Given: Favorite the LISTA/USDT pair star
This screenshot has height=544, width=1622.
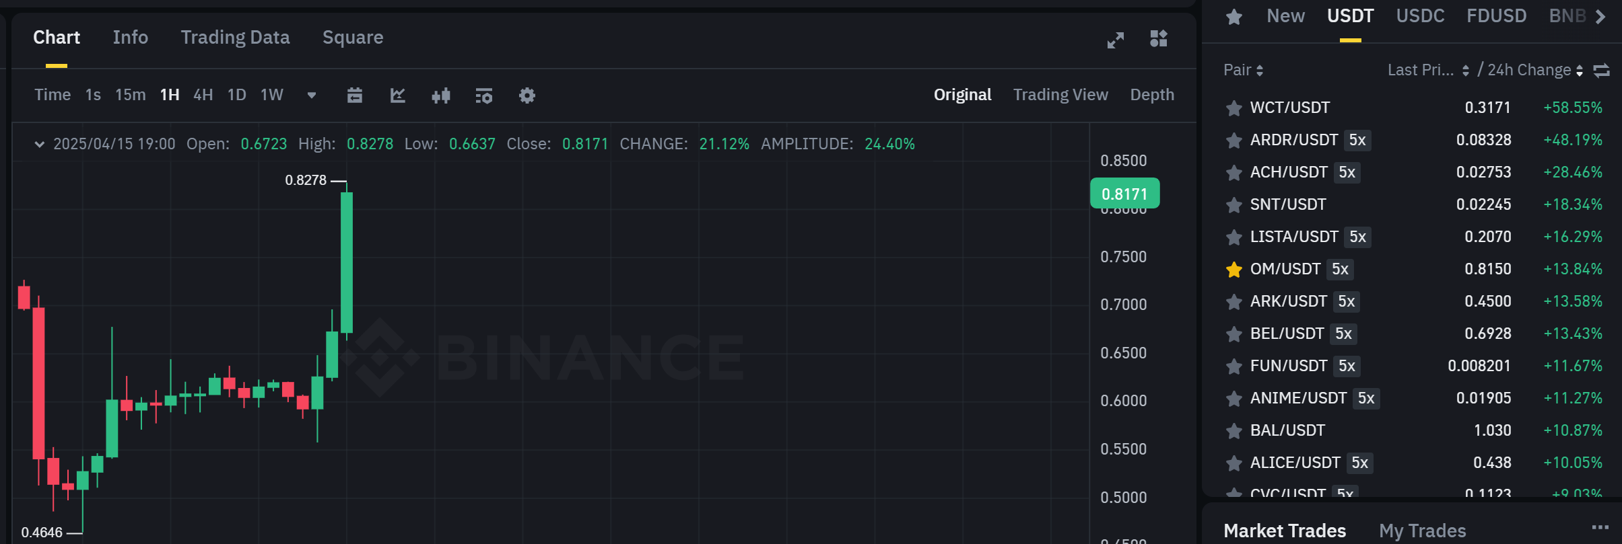Looking at the screenshot, I should point(1234,237).
